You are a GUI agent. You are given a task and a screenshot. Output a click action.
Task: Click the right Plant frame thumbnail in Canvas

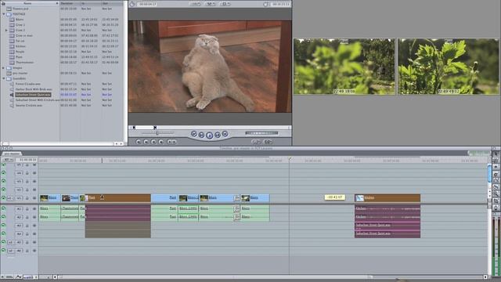449,67
